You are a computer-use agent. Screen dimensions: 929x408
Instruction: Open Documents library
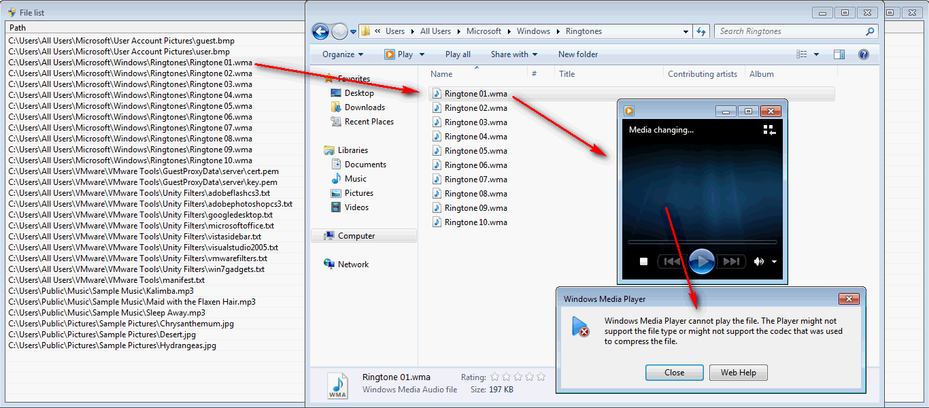365,165
